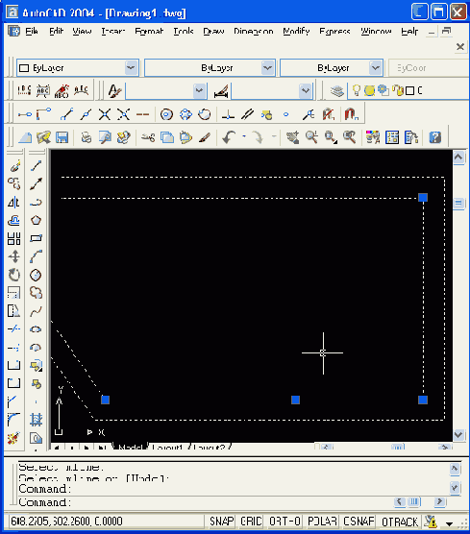Expand the ByLayer color dropdown
Viewport: 470px width, 534px height.
(131, 67)
